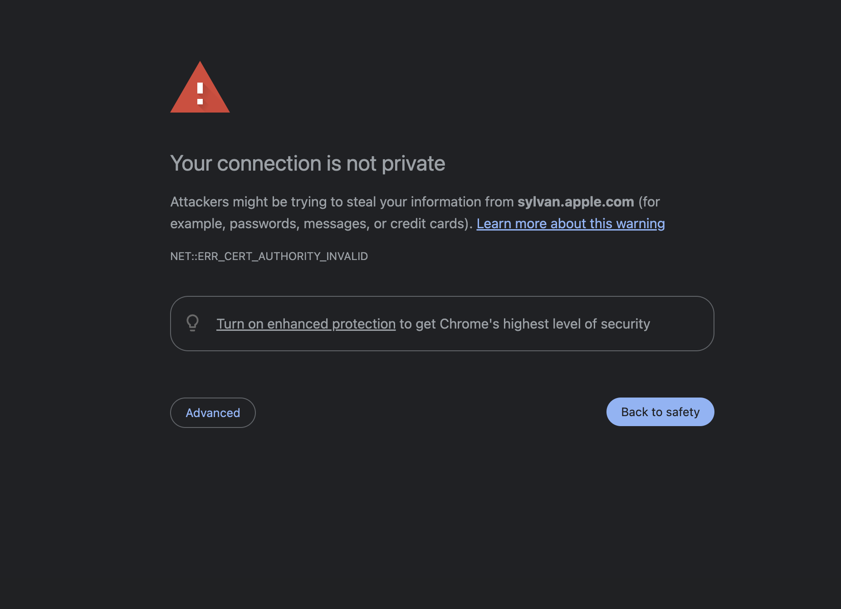Click the 'Your connection is not private' heading
This screenshot has width=841, height=609.
tap(308, 163)
